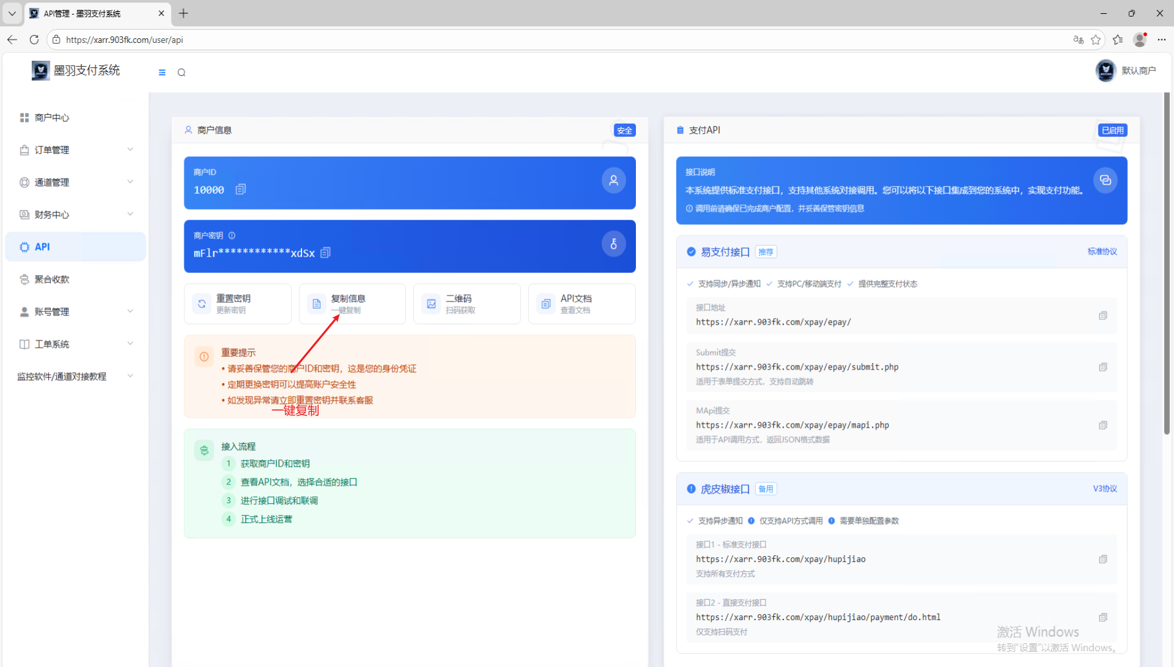
Task: Open the 二维码 scan card
Action: [467, 304]
